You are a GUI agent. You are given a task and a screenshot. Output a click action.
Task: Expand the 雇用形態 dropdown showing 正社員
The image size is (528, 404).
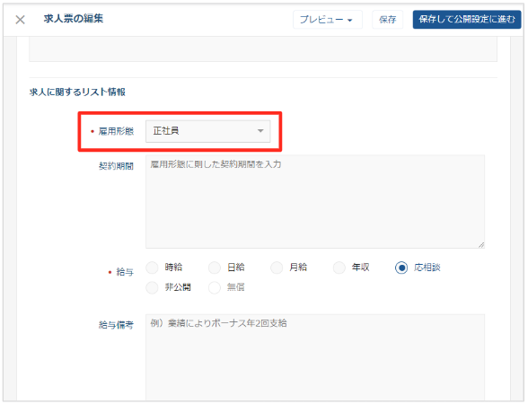tap(207, 131)
